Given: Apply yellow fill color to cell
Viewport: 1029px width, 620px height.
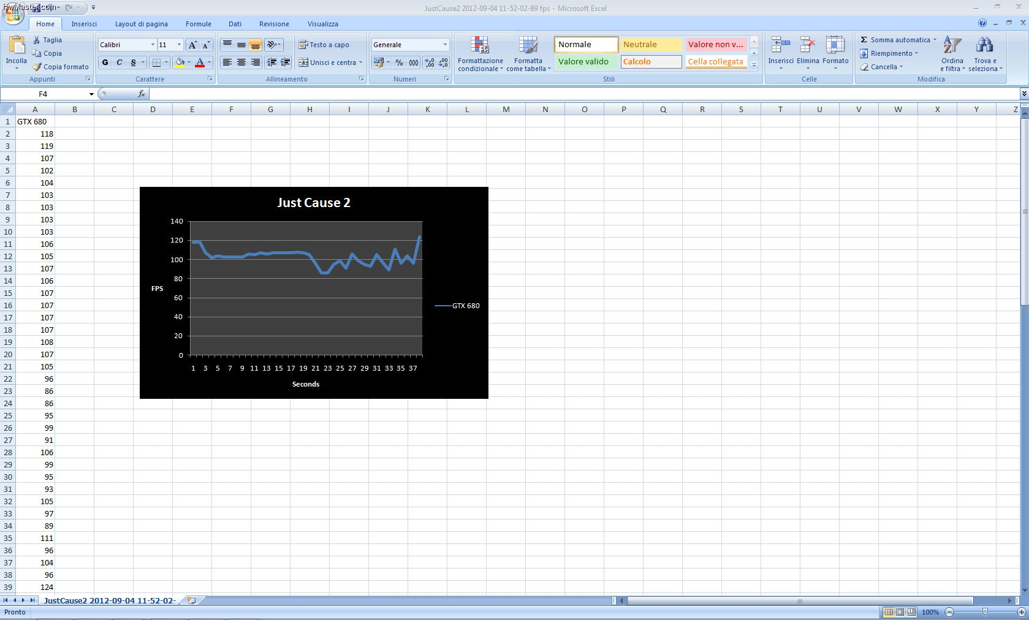Looking at the screenshot, I should tap(180, 62).
